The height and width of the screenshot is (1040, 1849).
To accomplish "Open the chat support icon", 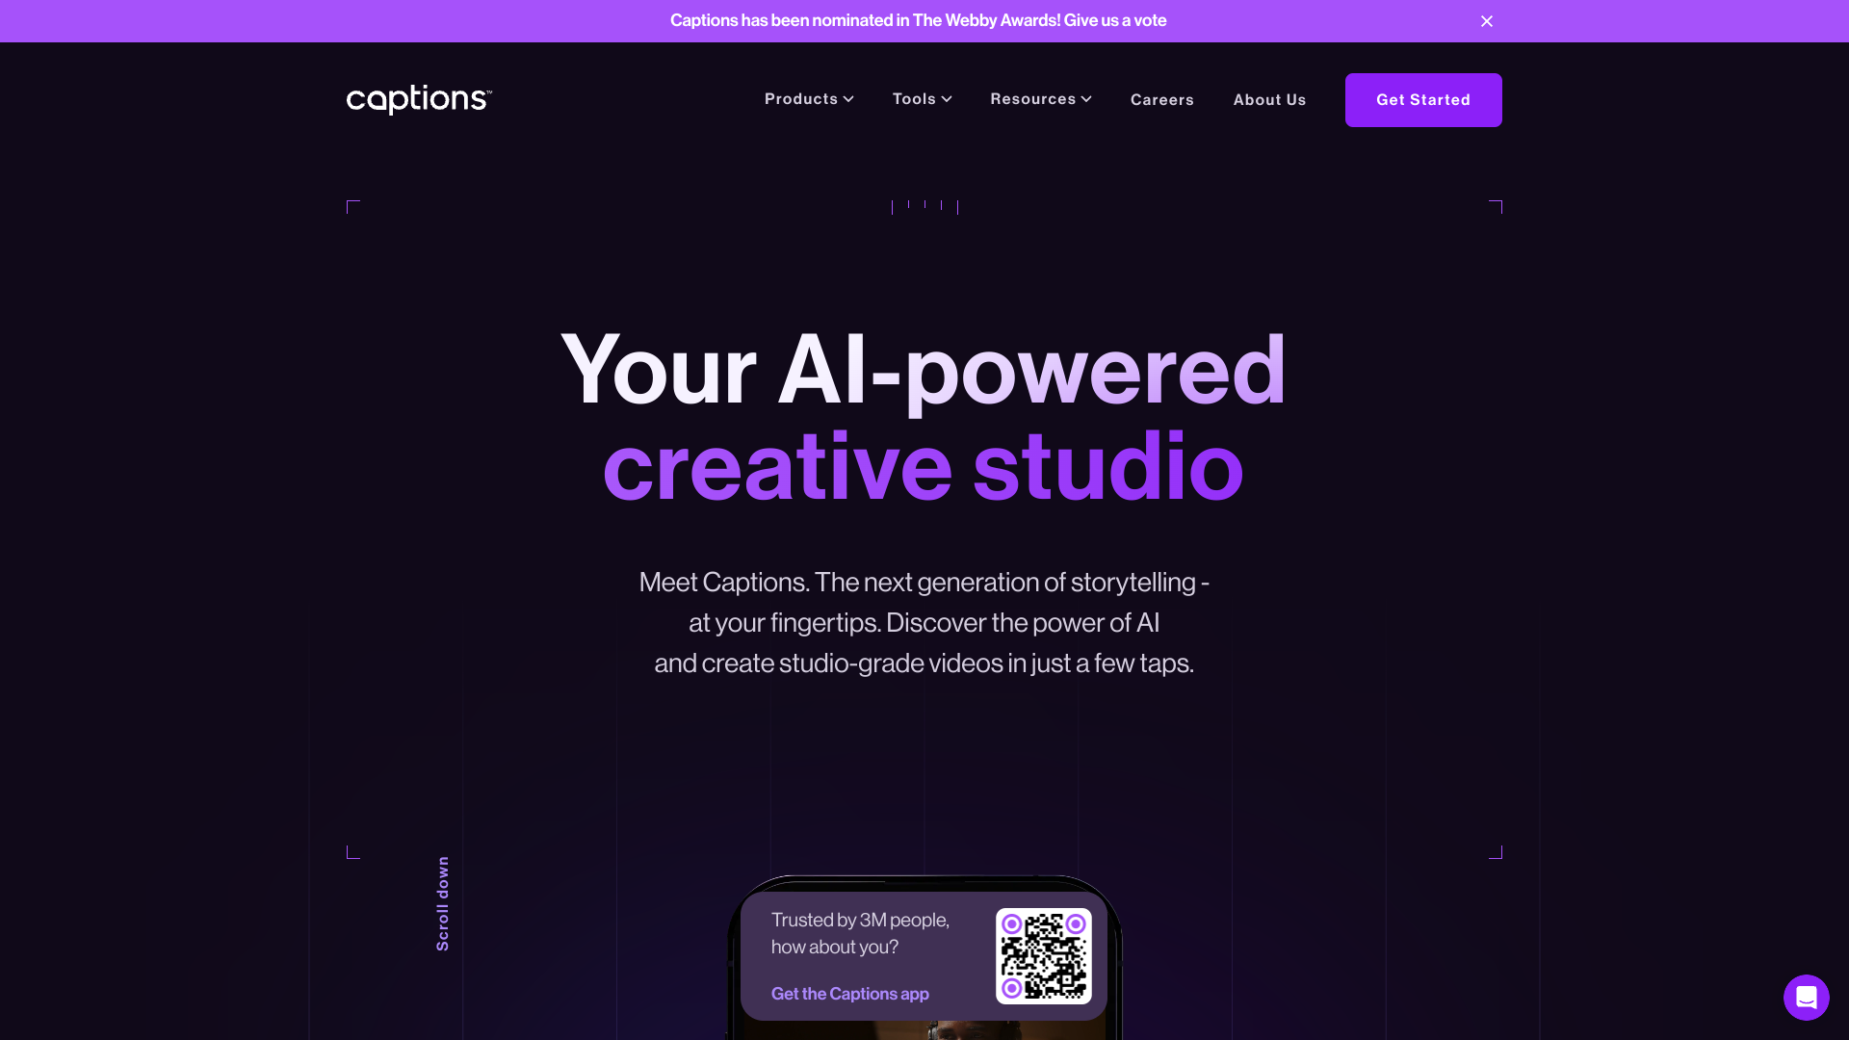I will tap(1806, 997).
